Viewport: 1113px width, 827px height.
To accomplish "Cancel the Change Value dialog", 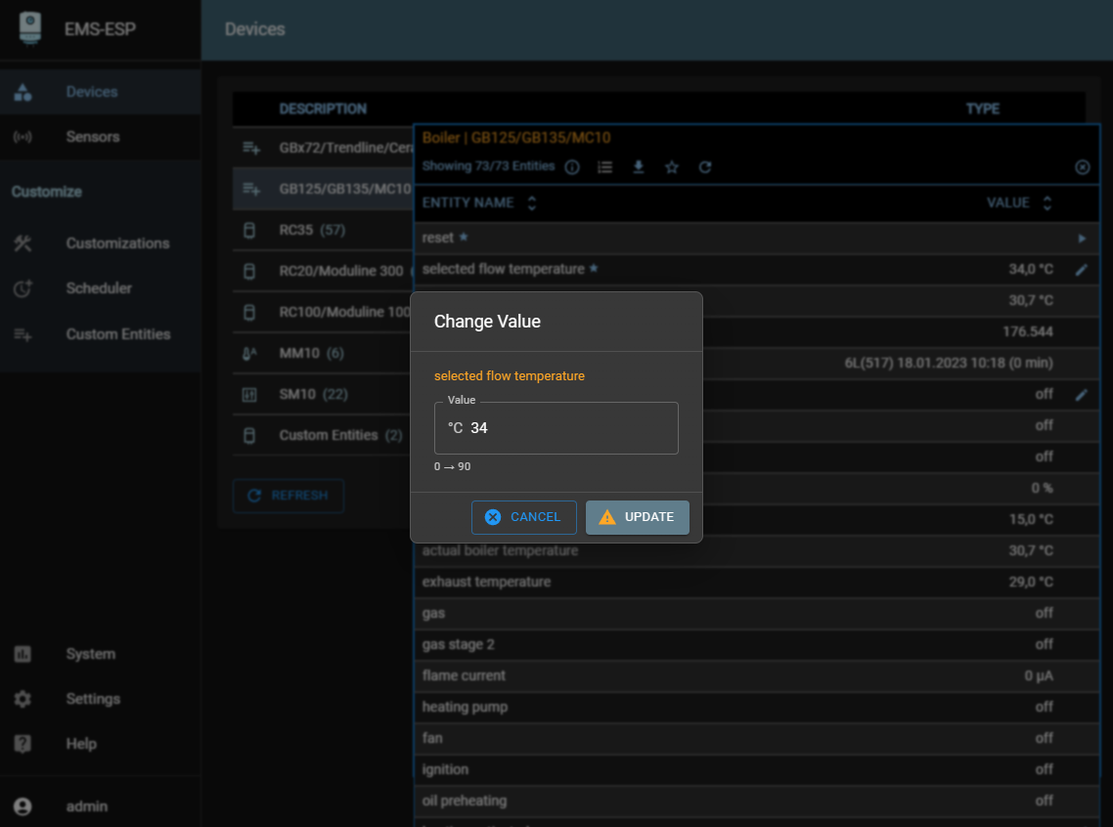I will point(523,517).
